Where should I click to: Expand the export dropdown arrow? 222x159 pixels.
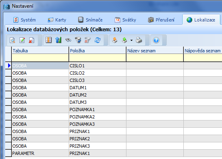(x=131, y=40)
